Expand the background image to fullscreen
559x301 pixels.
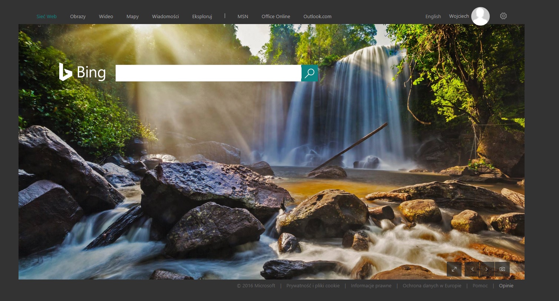click(454, 269)
